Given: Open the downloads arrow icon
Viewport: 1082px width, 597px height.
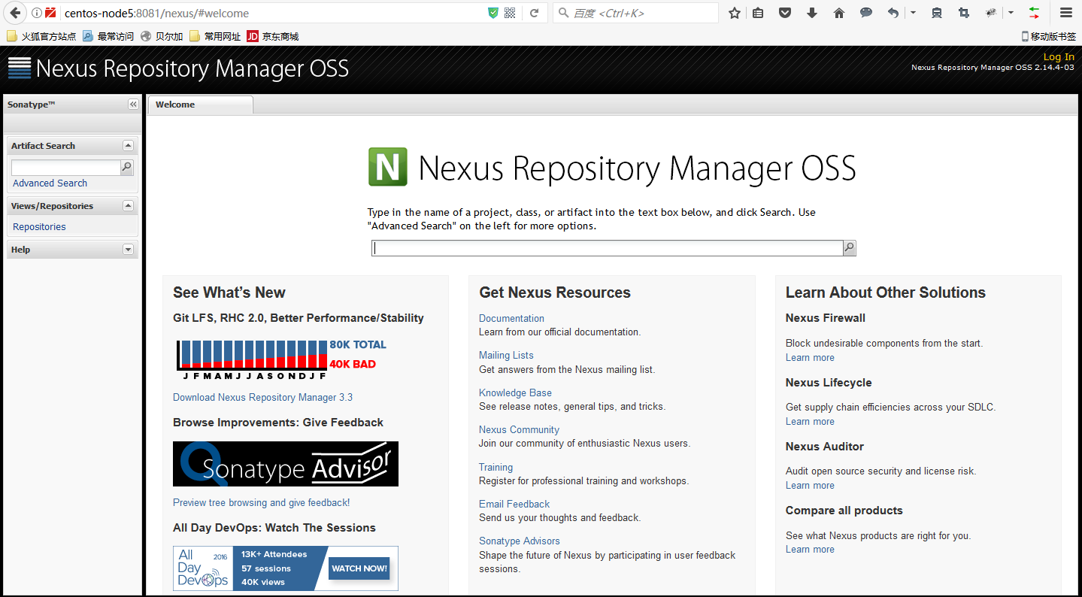Looking at the screenshot, I should (812, 13).
